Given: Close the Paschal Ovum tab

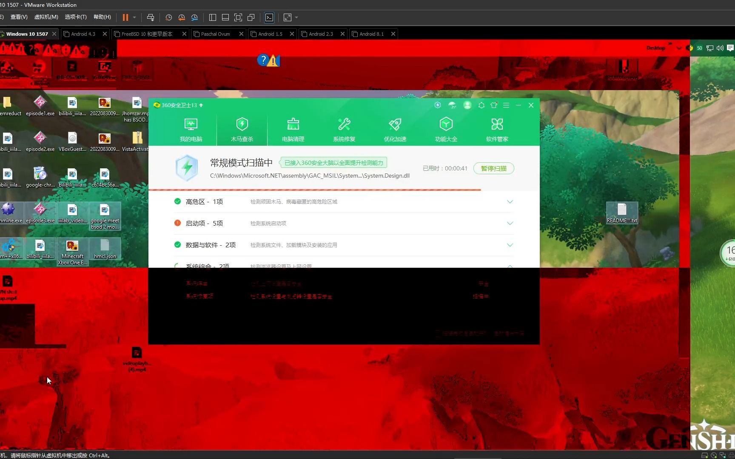Looking at the screenshot, I should point(241,34).
